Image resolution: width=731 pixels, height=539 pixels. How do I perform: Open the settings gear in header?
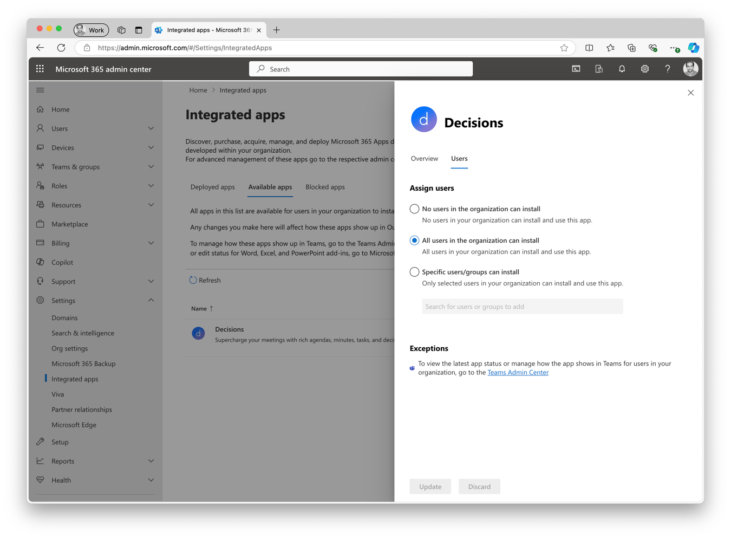click(x=644, y=69)
